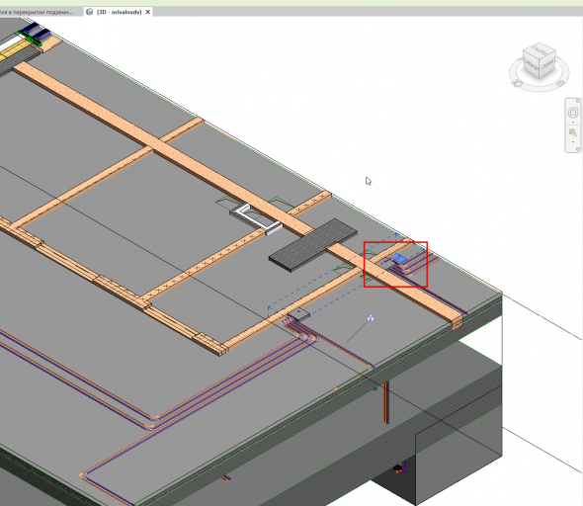This screenshot has width=583, height=506.
Task: Open the truncated tab ending in 'перекрытии подземн...'
Action: [x=37, y=12]
